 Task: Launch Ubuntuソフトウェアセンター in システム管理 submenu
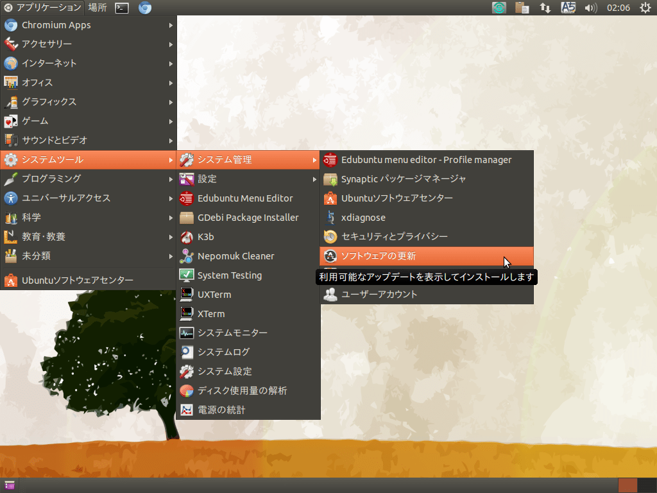(427, 198)
